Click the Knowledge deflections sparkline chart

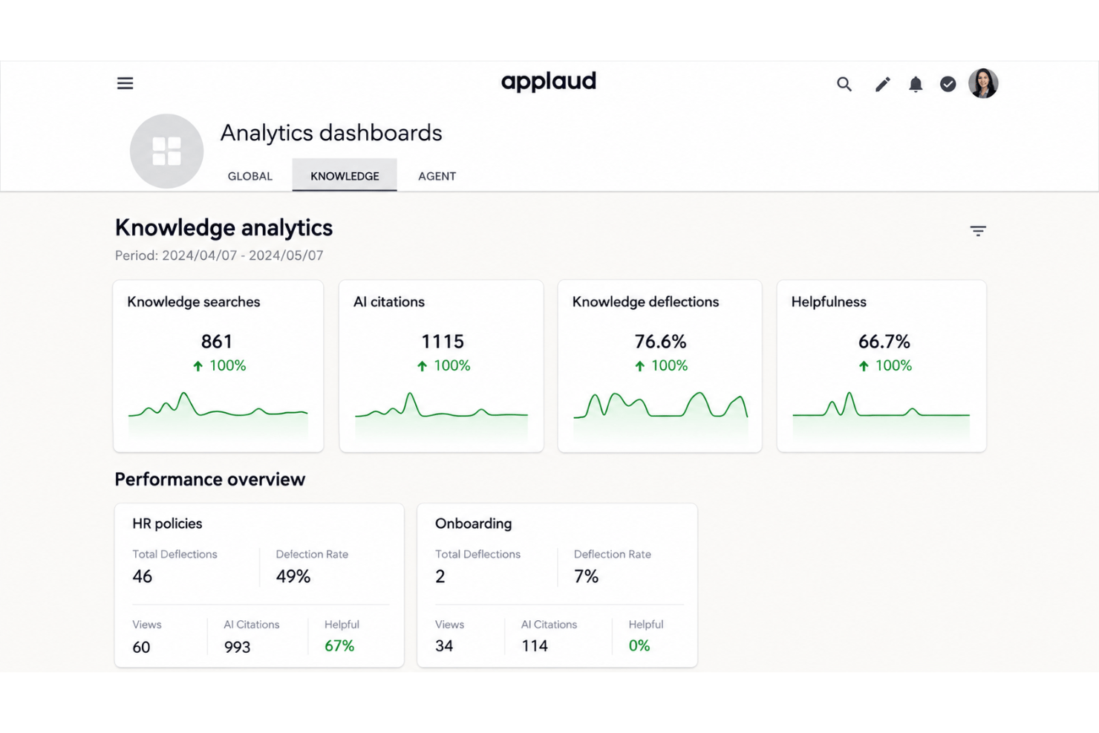(x=660, y=414)
